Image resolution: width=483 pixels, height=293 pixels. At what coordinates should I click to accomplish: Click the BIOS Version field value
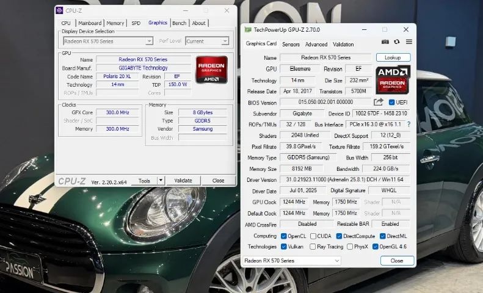pos(325,102)
